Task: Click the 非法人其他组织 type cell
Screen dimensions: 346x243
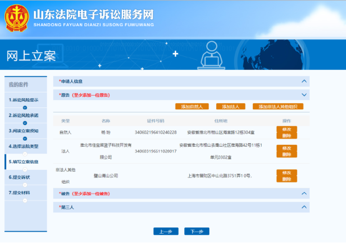Action: [66, 176]
